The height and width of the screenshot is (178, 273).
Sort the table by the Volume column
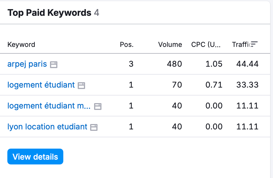point(170,44)
